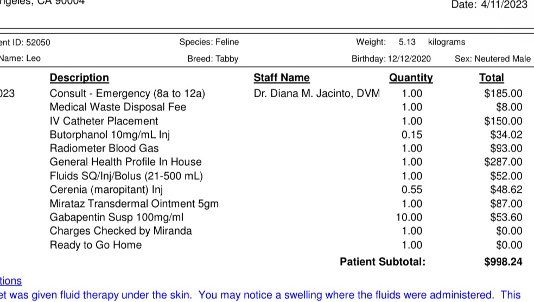Screen dimensions: 534x302
Task: Select Gabapentin Susp 100mg/ml line
Action: 117,217
